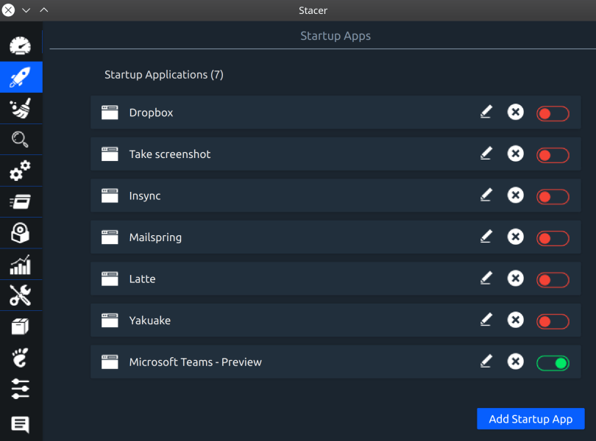
Task: Edit the Latte startup entry
Action: (486, 278)
